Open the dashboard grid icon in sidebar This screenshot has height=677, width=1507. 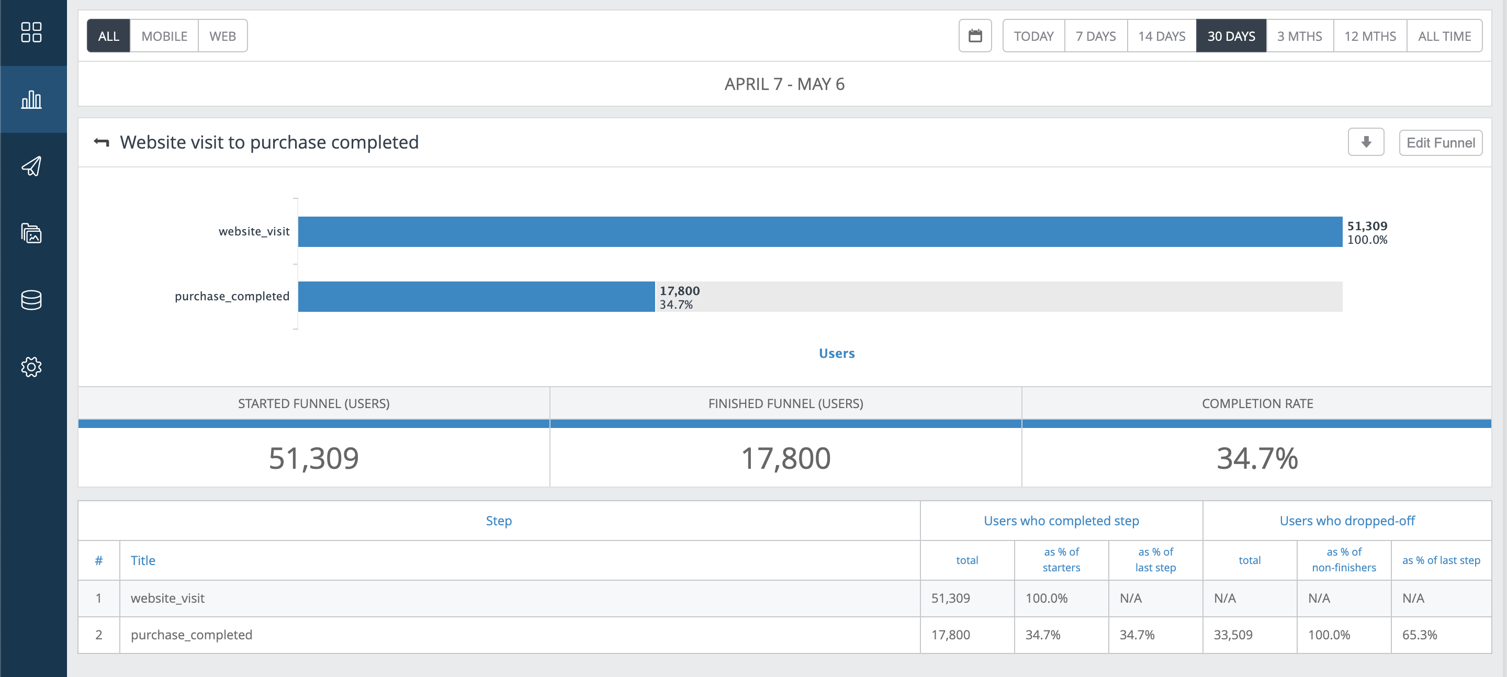[31, 32]
